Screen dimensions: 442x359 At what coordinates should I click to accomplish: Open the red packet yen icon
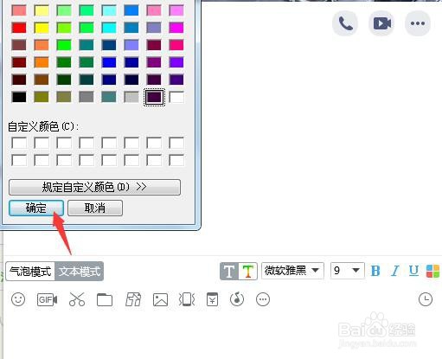[212, 299]
